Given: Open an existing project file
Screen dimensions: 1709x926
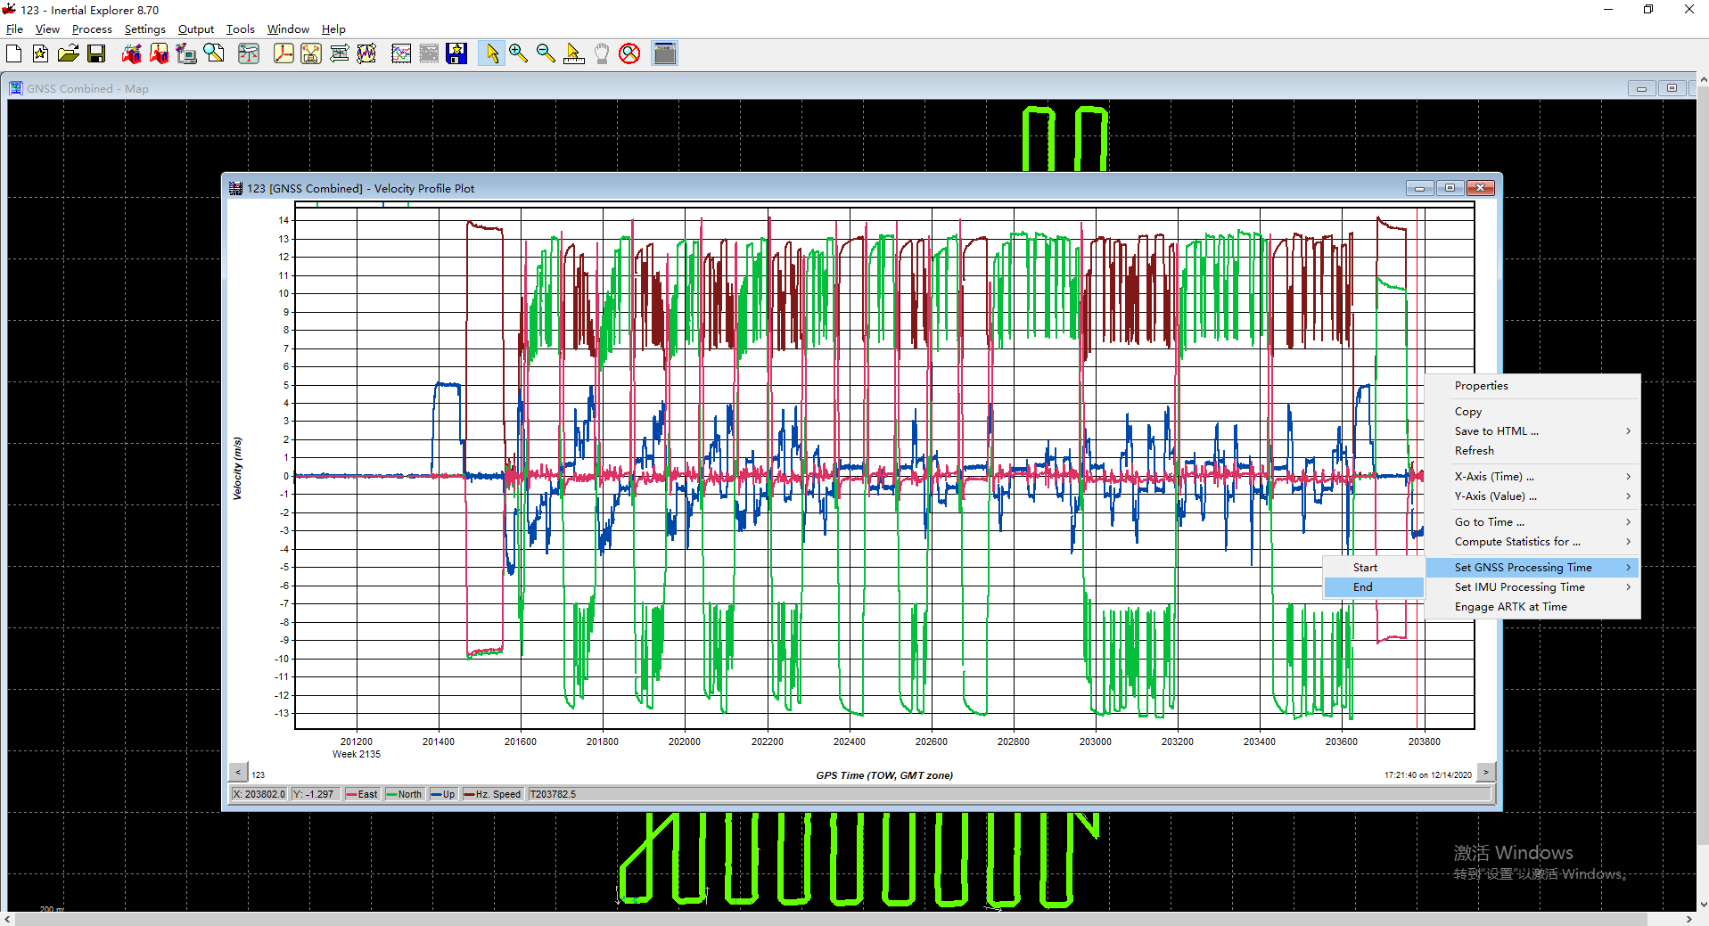Looking at the screenshot, I should 68,53.
